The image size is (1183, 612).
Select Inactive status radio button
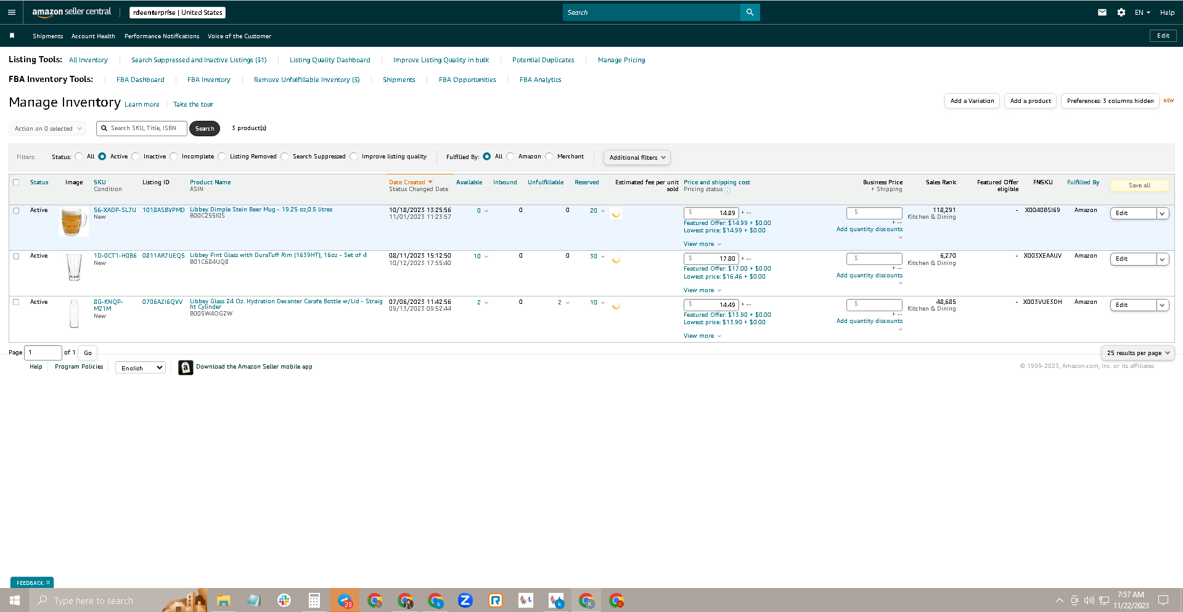point(136,157)
